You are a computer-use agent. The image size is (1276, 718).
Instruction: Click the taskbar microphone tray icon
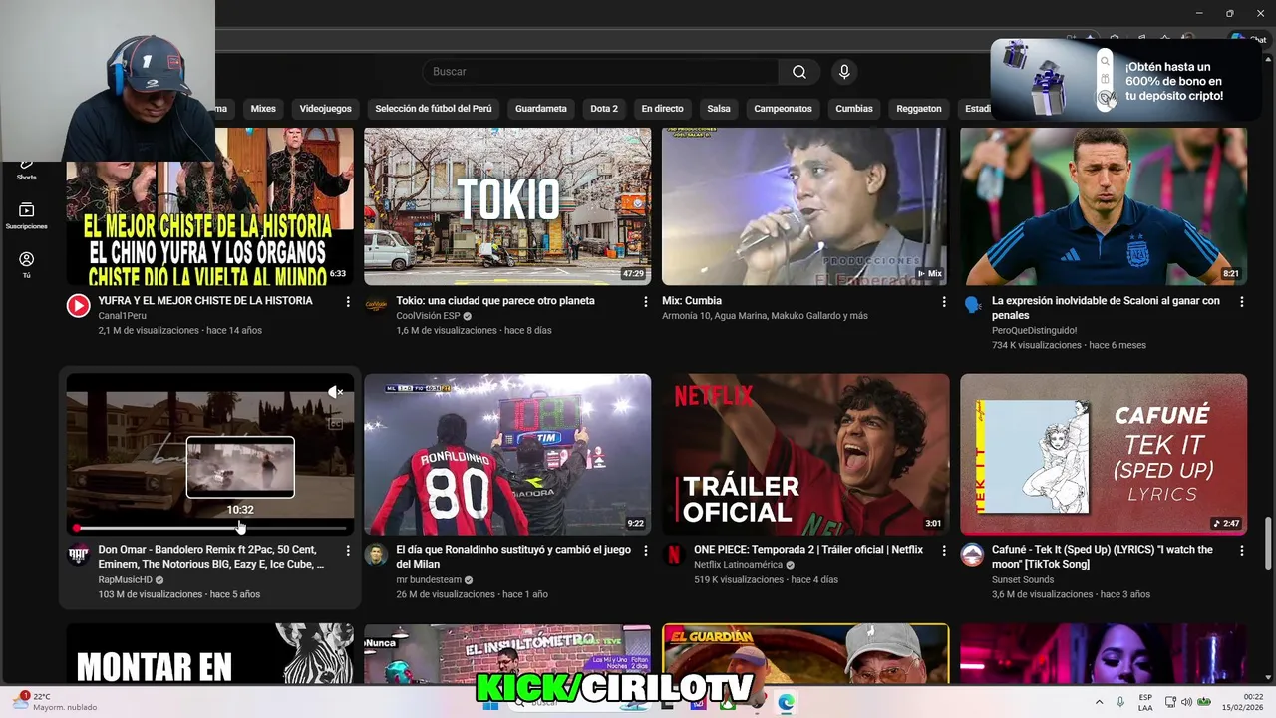(x=1119, y=702)
